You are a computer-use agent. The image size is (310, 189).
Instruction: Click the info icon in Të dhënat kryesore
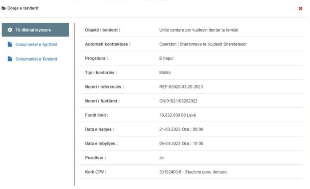(10, 30)
